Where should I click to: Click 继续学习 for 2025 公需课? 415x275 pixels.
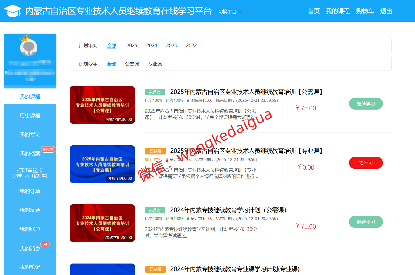[x=366, y=104]
